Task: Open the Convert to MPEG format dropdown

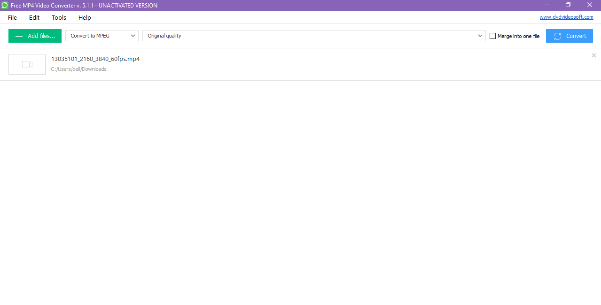Action: (101, 36)
